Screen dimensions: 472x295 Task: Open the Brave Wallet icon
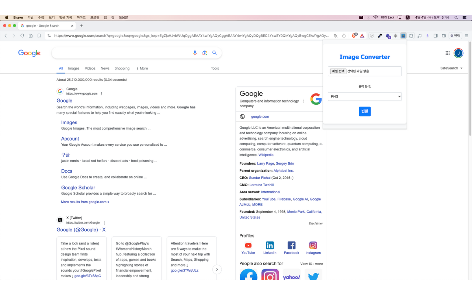[x=444, y=36]
